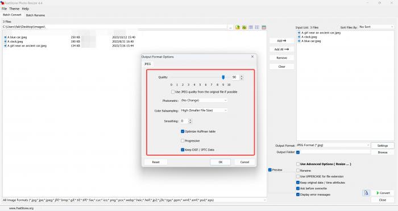Open the Help menu
Screen dimensions: 398x211
(26, 9)
